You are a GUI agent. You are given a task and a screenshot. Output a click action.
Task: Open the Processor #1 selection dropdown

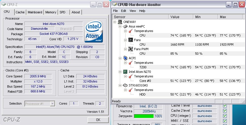[x=52, y=104]
